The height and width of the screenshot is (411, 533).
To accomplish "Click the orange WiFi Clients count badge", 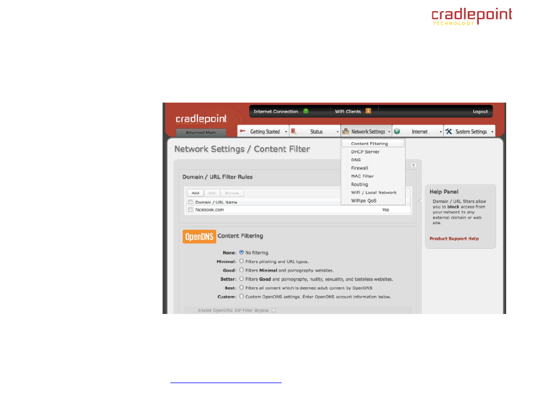I will 368,110.
